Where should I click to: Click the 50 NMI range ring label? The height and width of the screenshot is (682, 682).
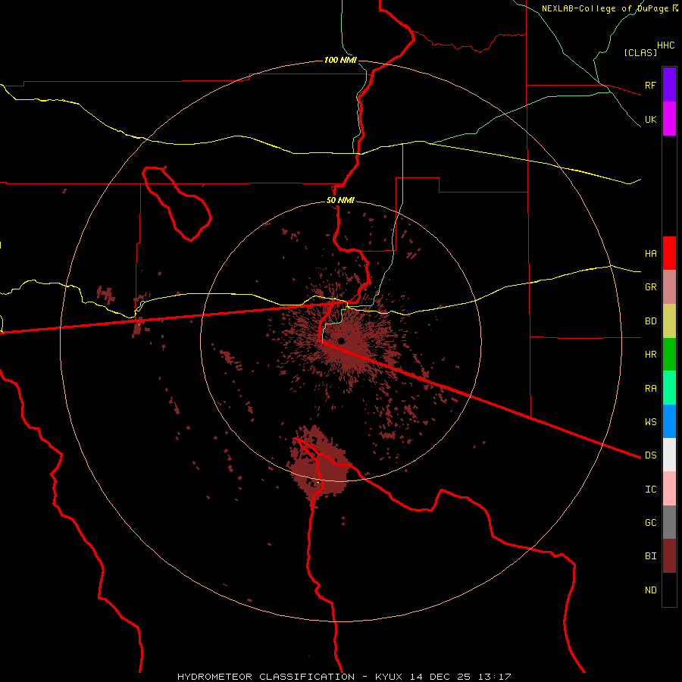pyautogui.click(x=340, y=200)
